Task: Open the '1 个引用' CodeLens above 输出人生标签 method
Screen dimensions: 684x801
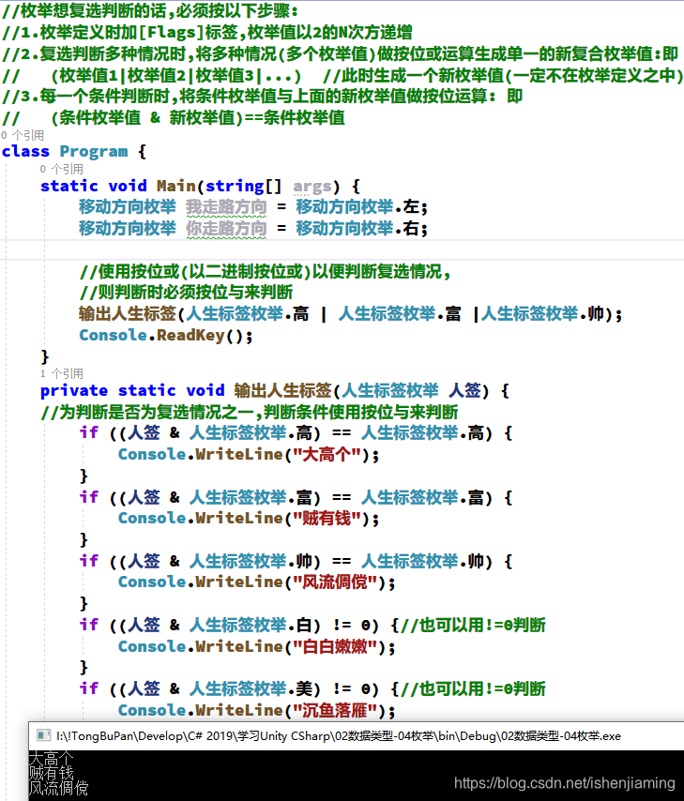Action: pos(61,373)
